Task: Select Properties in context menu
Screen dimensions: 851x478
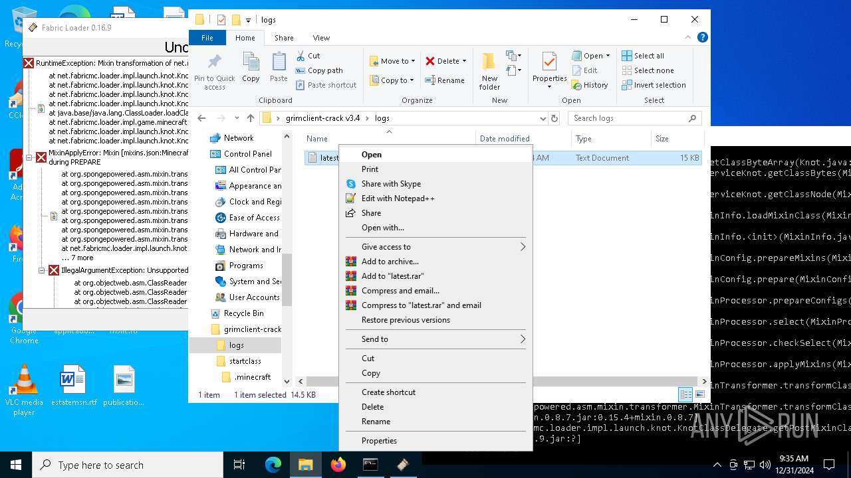Action: tap(435, 441)
